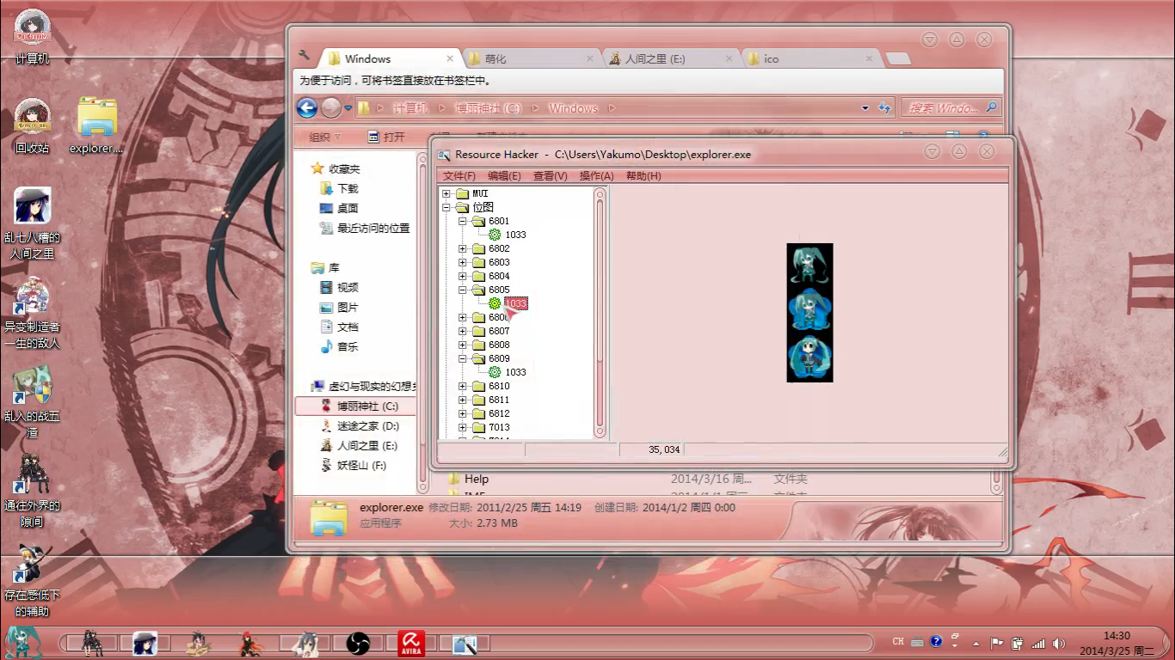Switch to the 萌化 tab
The height and width of the screenshot is (660, 1175).
click(530, 58)
